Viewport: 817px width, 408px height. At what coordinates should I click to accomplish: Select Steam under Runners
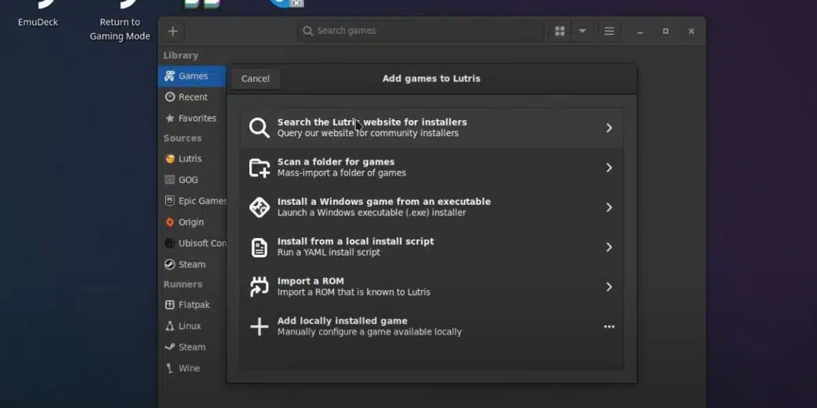pos(192,347)
